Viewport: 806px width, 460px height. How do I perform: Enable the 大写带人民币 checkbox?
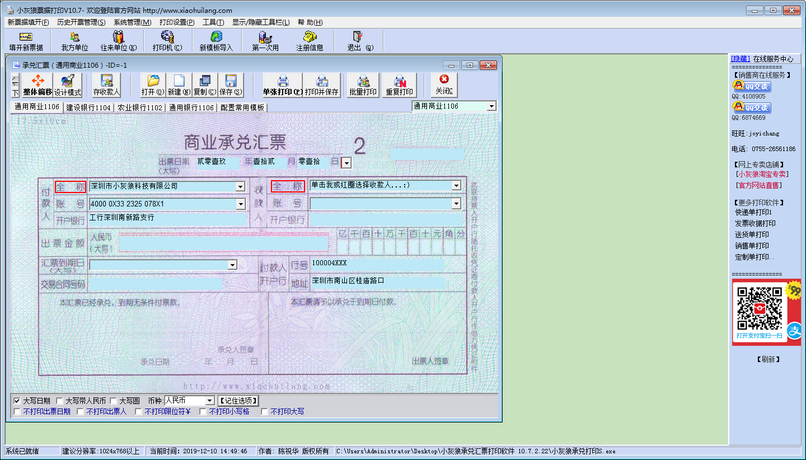[x=59, y=401]
